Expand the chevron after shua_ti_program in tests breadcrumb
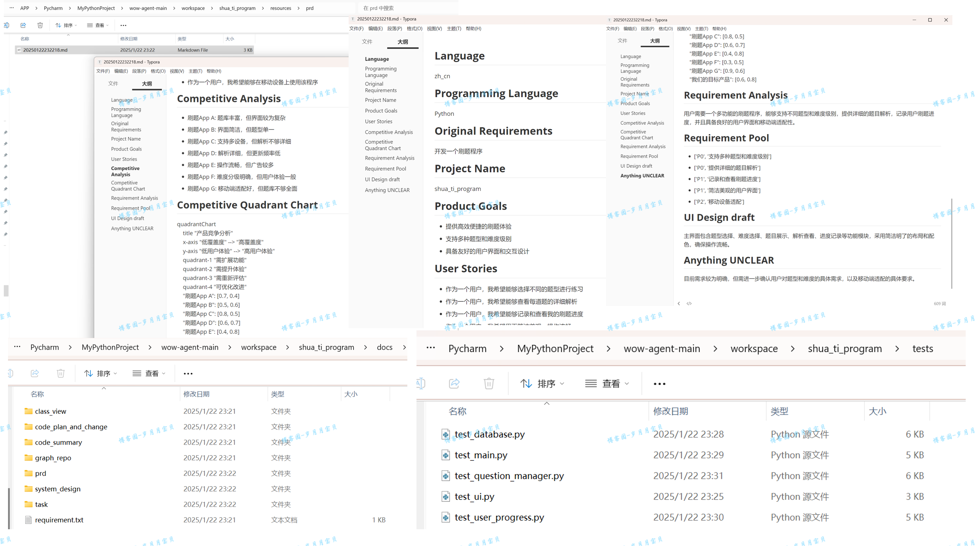Screen dimensions: 976x546 [x=897, y=349]
